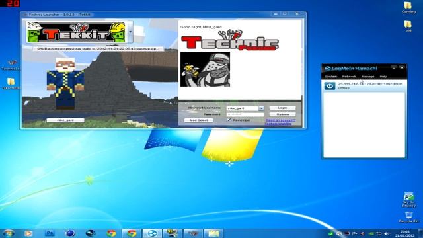Switch to Technic Launcher in the taskbar
The height and width of the screenshot is (238, 423).
click(192, 233)
